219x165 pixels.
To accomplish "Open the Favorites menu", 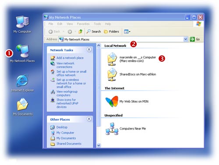I will tap(83, 24).
